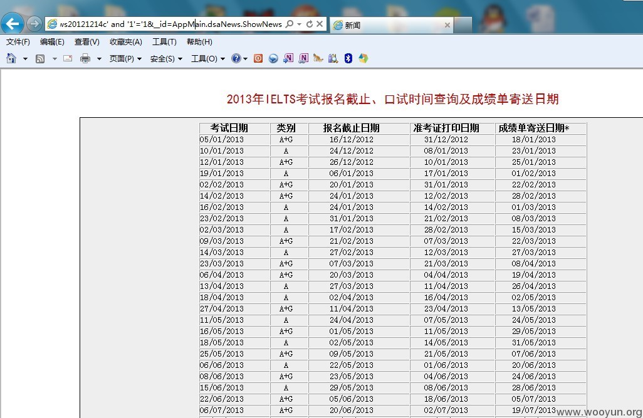
Task: Click the Read Mail envelope icon
Action: pos(68,59)
